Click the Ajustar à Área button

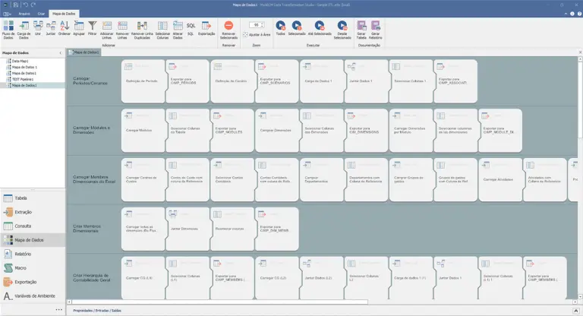(257, 35)
